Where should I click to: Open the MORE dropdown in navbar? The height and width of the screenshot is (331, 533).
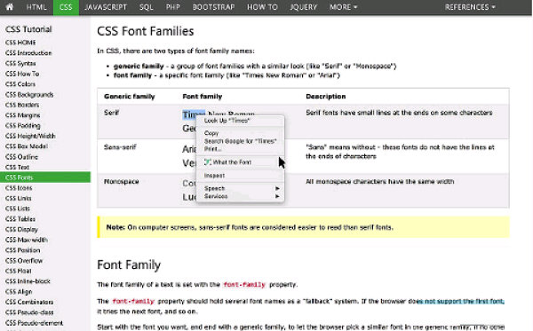click(343, 7)
